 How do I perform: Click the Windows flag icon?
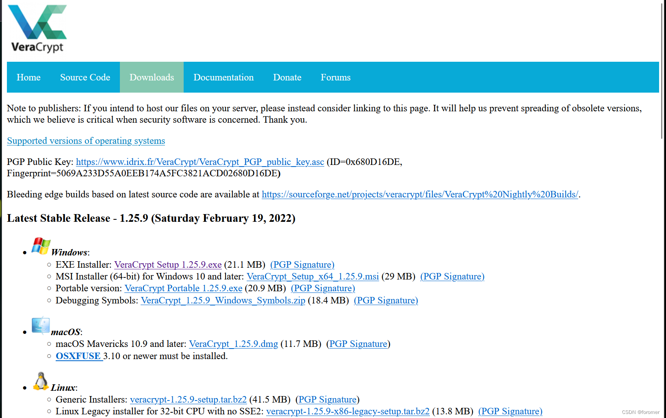point(41,246)
